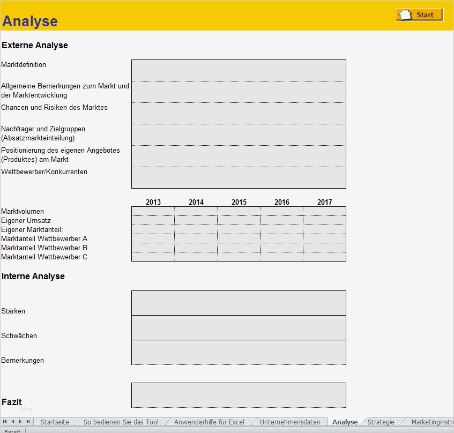Select Marktanteil Wettbewerber C cell for 2017
This screenshot has width=454, height=433.
coord(325,257)
